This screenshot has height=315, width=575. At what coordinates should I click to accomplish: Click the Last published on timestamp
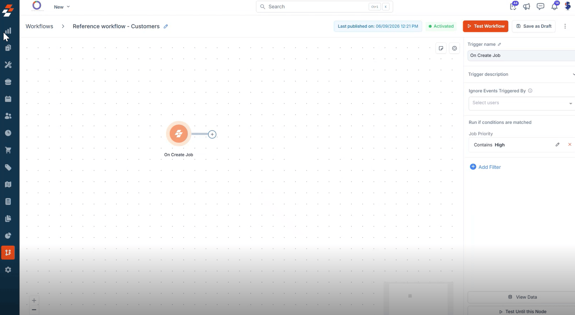(378, 26)
